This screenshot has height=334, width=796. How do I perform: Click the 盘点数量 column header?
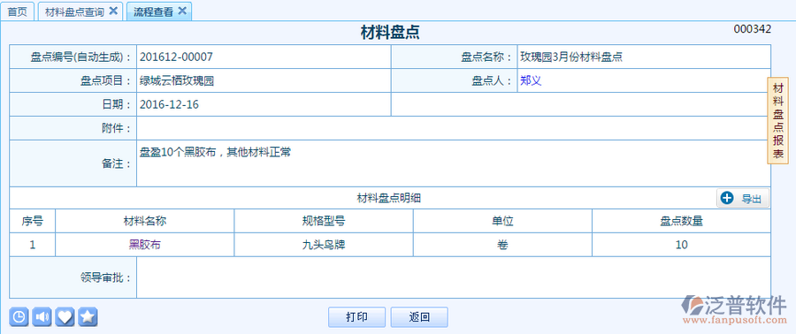(x=681, y=221)
